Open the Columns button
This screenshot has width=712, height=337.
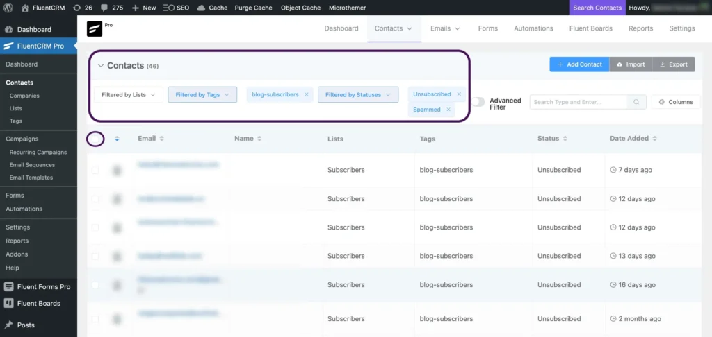point(676,102)
